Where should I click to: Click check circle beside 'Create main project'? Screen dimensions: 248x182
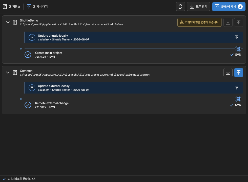(x=28, y=55)
